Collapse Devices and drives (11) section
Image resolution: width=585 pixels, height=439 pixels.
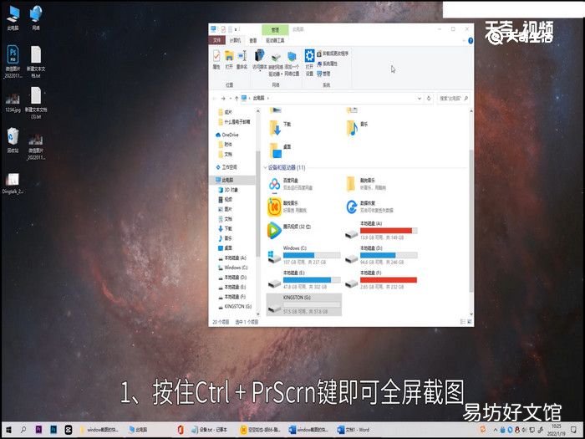[265, 167]
